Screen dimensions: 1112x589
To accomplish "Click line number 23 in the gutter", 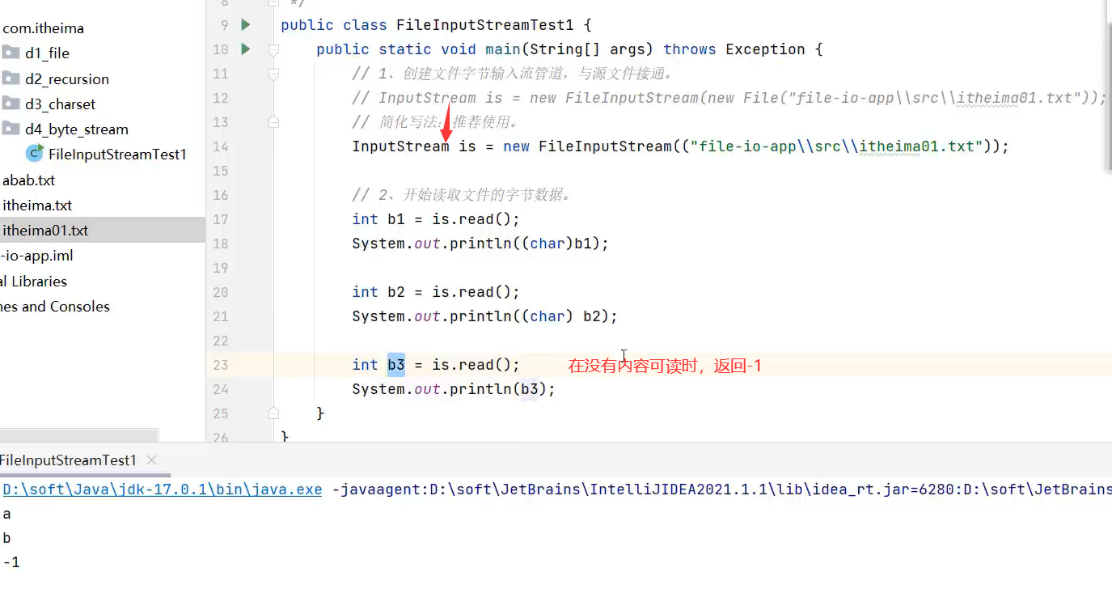I will coord(221,365).
